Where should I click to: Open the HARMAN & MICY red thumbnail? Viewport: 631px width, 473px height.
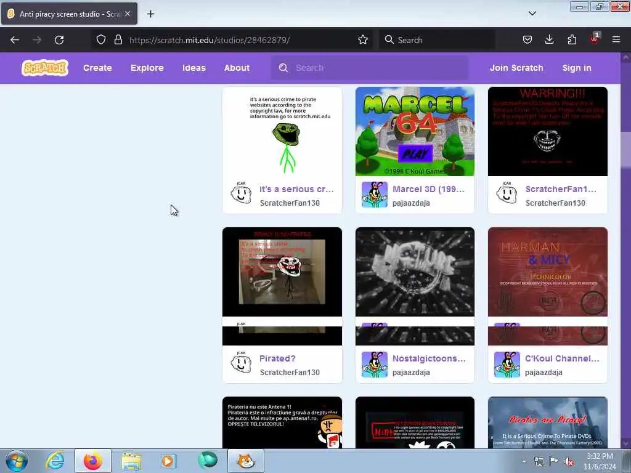(548, 272)
